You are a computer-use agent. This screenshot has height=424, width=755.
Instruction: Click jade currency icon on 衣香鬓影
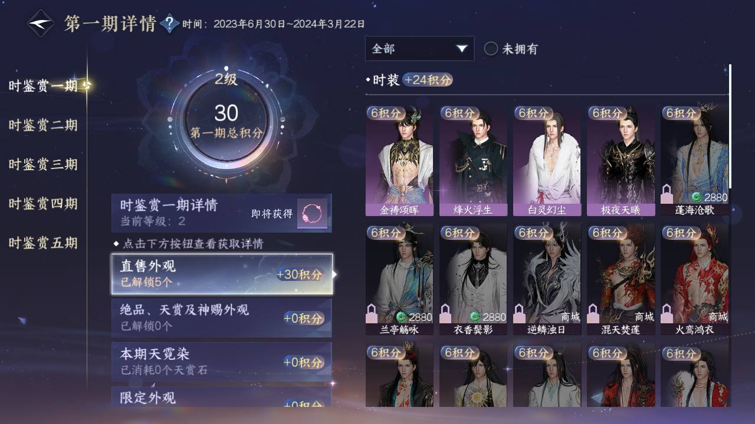pos(475,317)
